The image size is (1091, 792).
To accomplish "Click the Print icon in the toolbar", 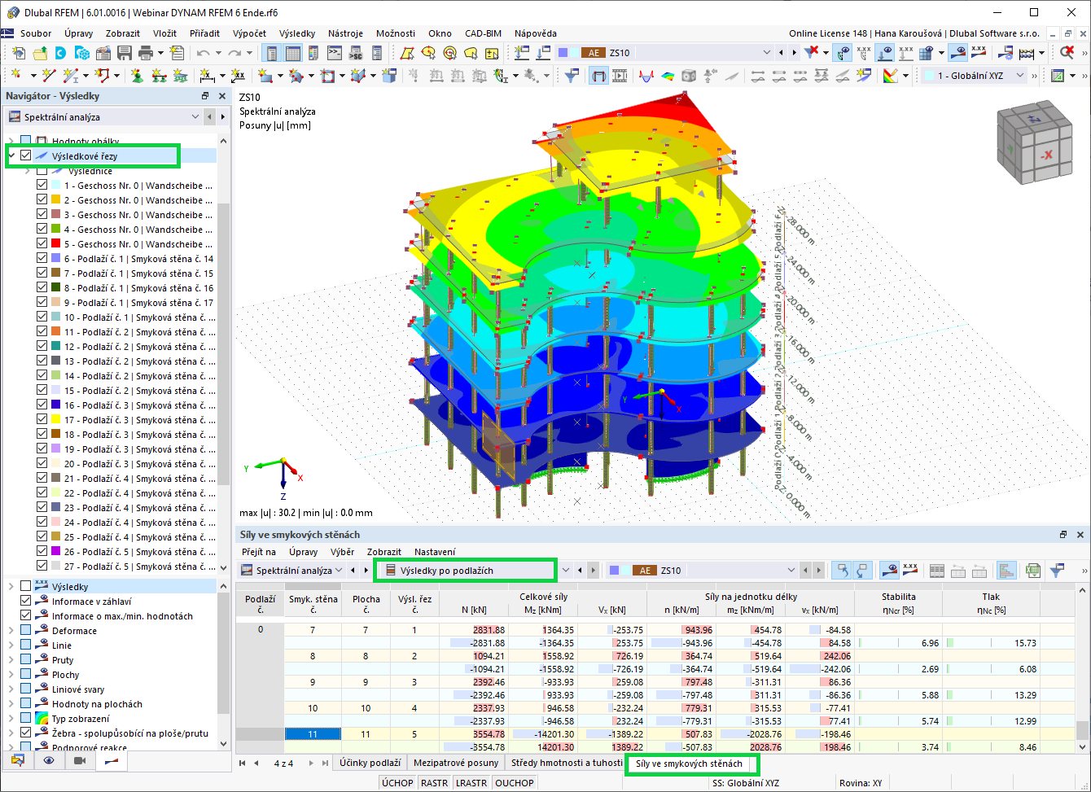I will pyautogui.click(x=146, y=53).
